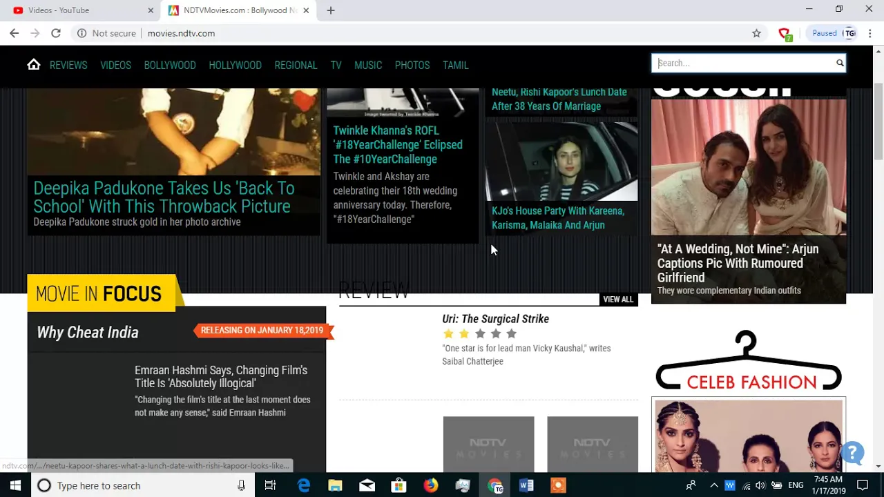Click the Cortana microphone icon
This screenshot has height=497, width=884.
pyautogui.click(x=241, y=485)
